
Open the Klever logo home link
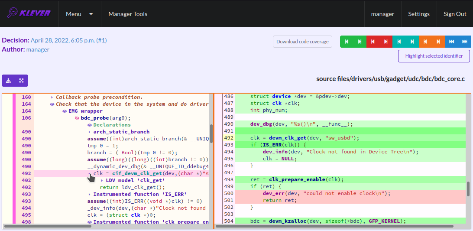coord(29,13)
